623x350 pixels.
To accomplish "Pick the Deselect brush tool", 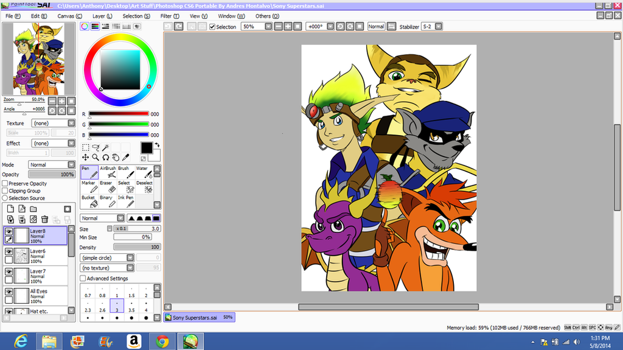I will pos(144,187).
